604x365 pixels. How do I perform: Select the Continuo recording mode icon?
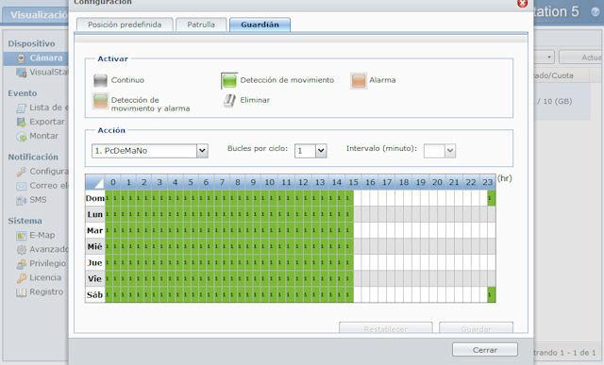pos(100,80)
